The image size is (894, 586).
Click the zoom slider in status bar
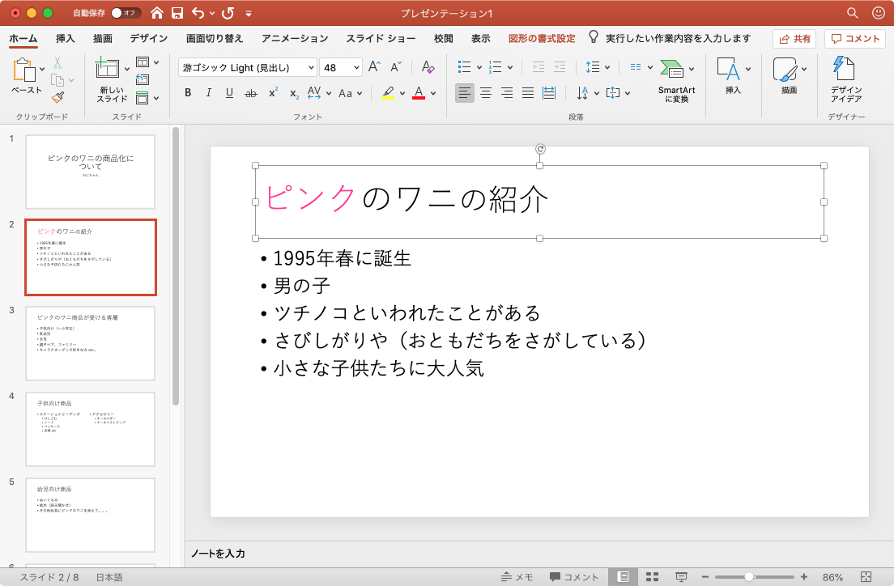749,577
